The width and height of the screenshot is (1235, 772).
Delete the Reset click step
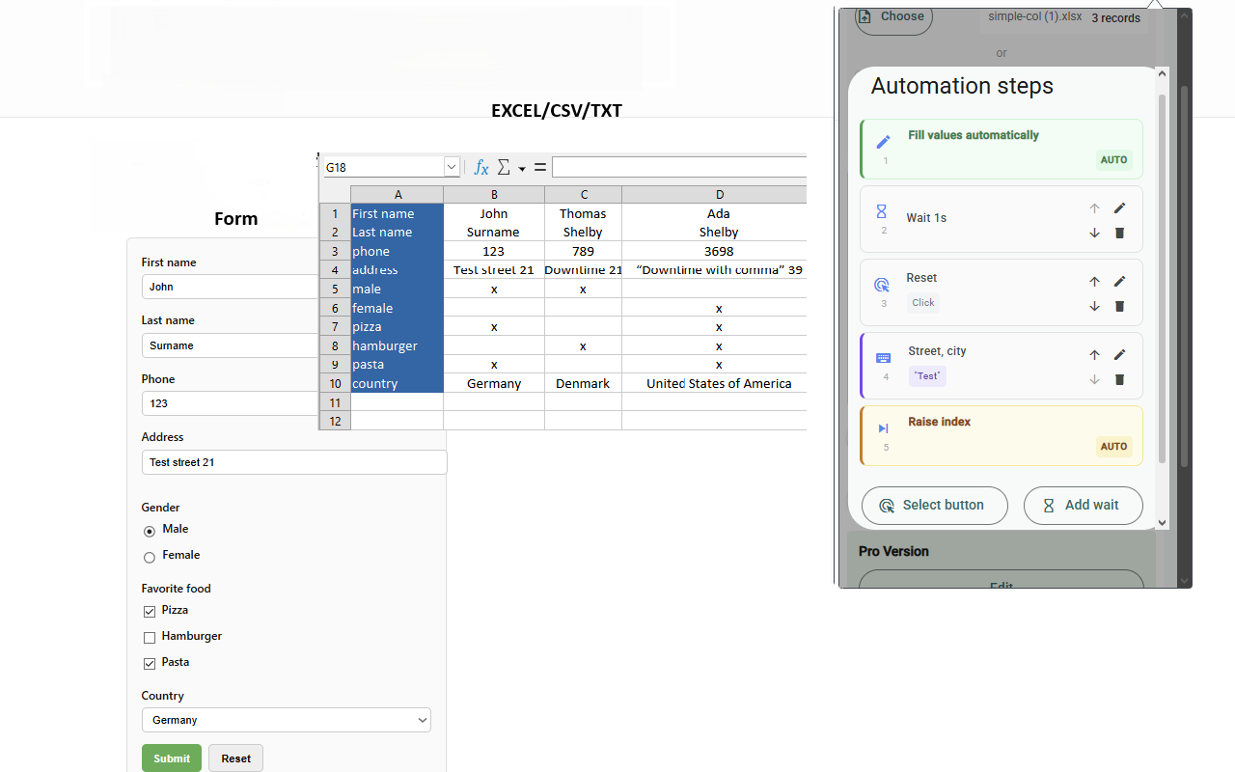pyautogui.click(x=1119, y=306)
